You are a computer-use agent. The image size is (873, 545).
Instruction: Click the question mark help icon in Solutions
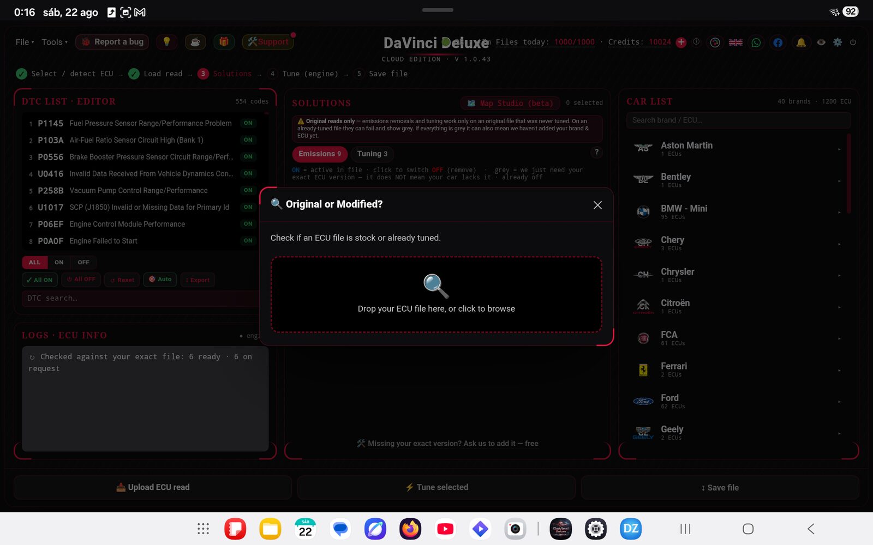tap(596, 152)
